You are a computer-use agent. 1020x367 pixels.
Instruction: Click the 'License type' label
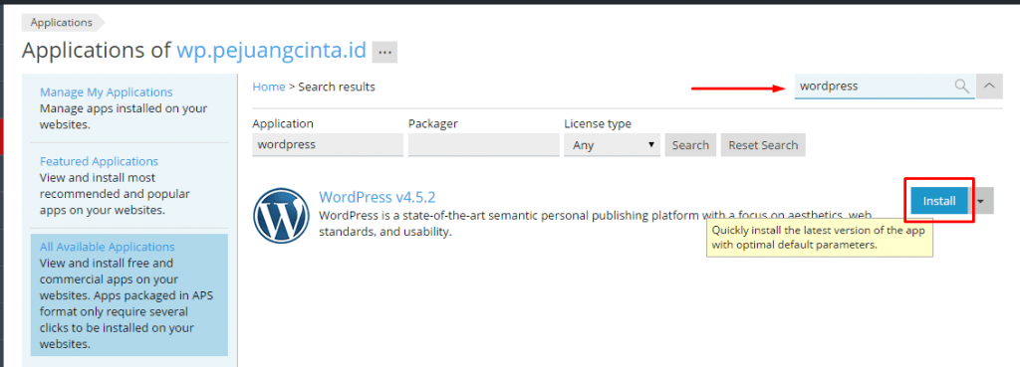pyautogui.click(x=598, y=123)
